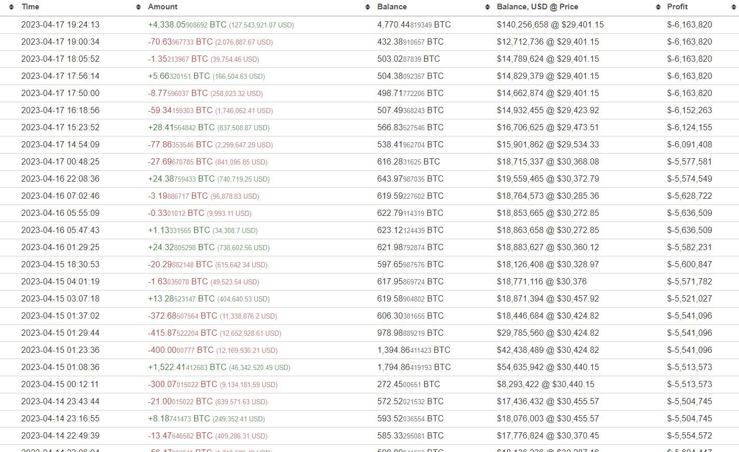739x452 pixels.
Task: Click the 2023-04-16 22:08:36 timestamp
Action: 60,179
